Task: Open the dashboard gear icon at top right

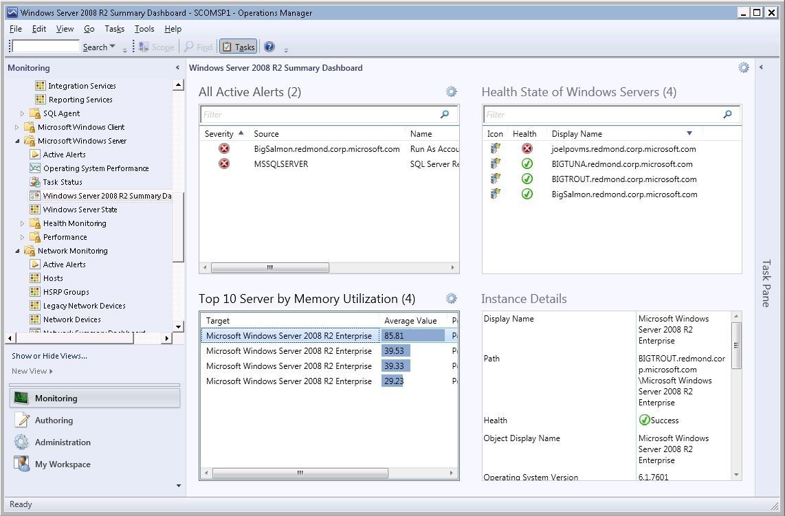Action: click(743, 67)
